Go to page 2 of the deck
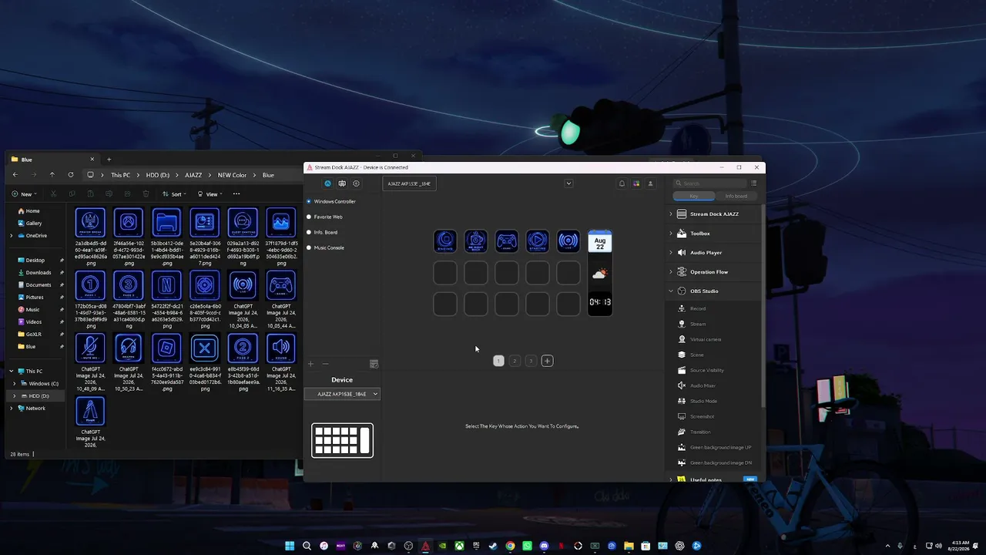986x555 pixels. click(515, 361)
